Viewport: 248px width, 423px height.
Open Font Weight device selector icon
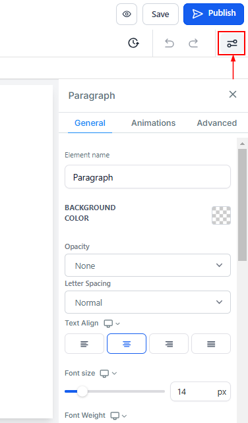coord(118,416)
